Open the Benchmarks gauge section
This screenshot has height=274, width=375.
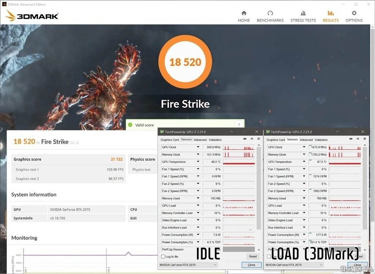pyautogui.click(x=270, y=16)
